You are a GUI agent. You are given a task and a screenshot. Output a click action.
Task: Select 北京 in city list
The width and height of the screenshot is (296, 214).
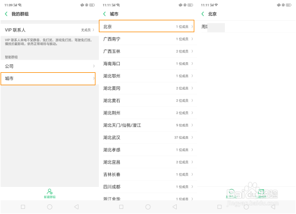tap(147, 26)
